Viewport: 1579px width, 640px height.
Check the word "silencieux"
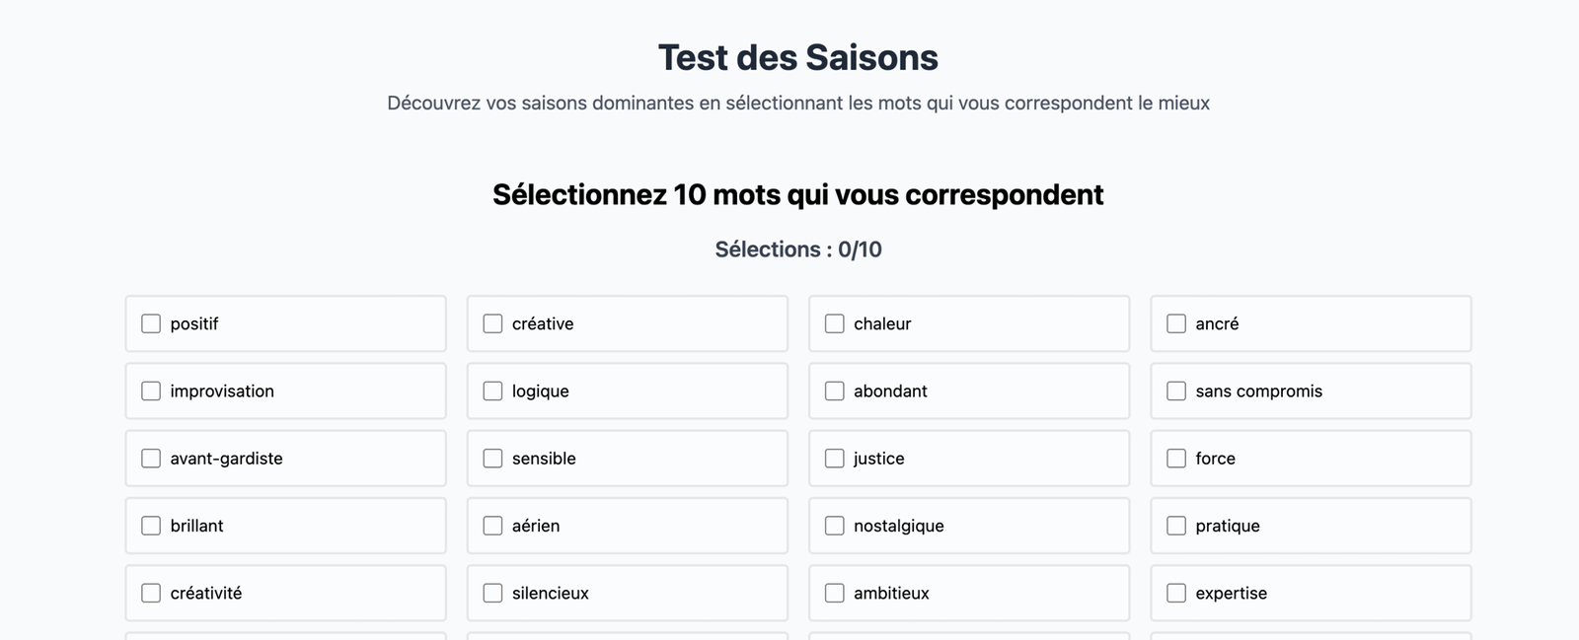pos(492,593)
